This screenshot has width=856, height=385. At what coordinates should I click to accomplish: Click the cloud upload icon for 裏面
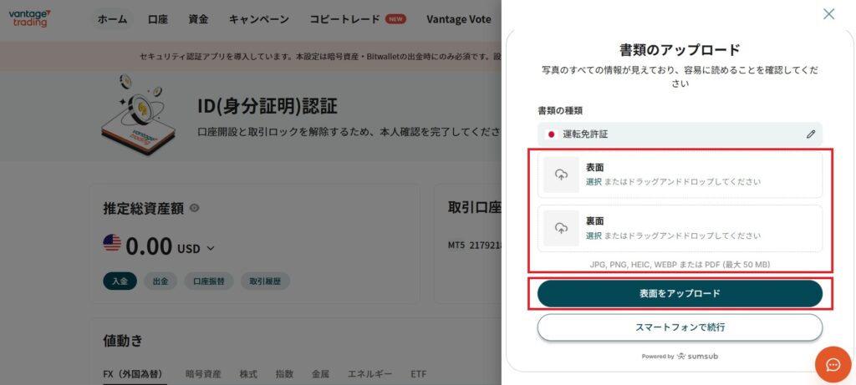tap(561, 229)
